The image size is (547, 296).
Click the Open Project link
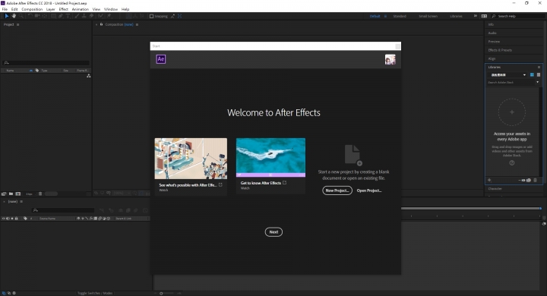pyautogui.click(x=369, y=191)
